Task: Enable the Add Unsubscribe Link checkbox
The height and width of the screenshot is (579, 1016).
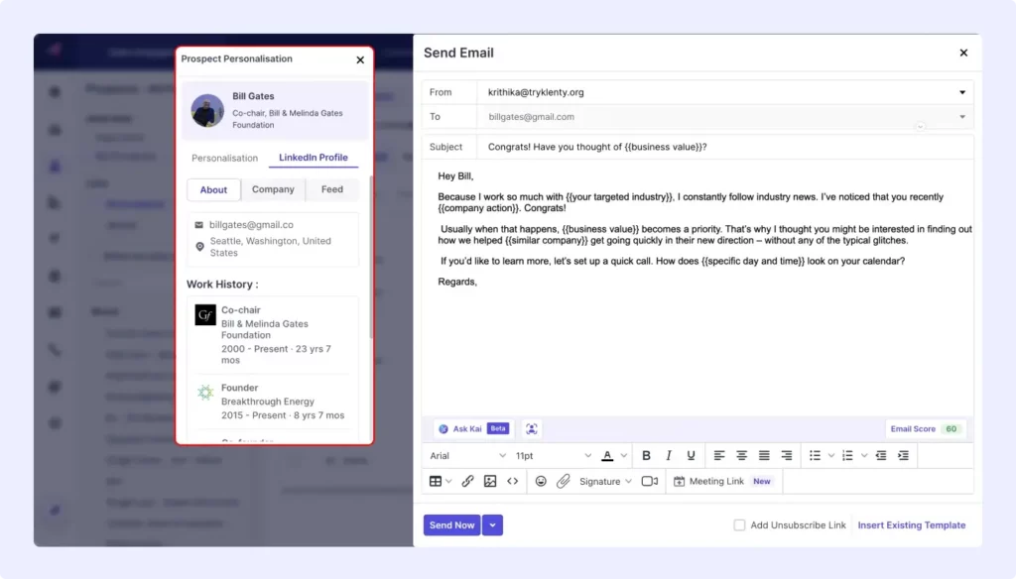Action: (x=739, y=525)
